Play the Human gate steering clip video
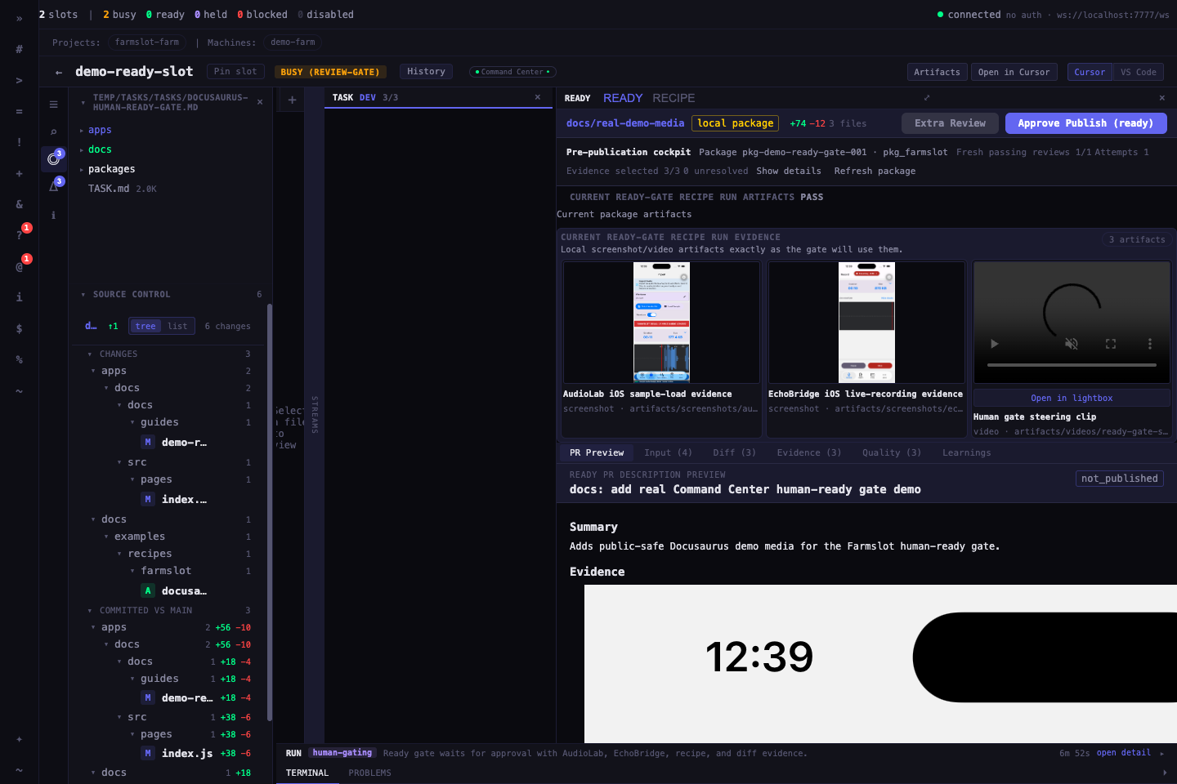 click(994, 344)
